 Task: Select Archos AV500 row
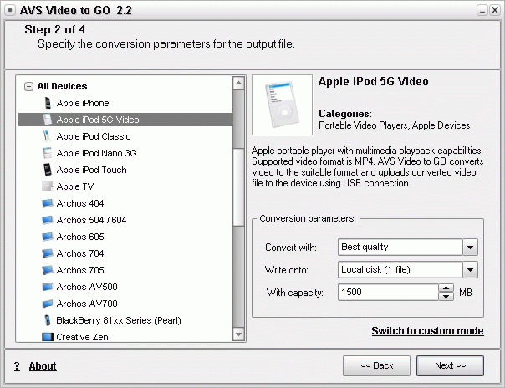coord(125,287)
